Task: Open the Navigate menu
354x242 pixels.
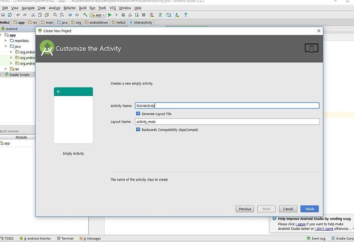Action: click(x=28, y=8)
